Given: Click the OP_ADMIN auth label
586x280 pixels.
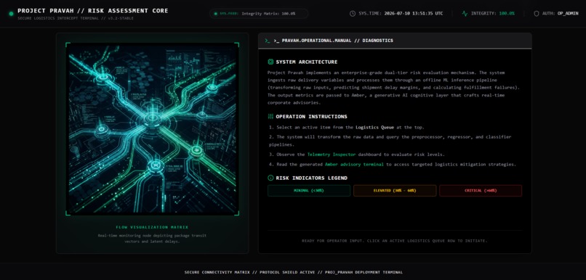Looking at the screenshot, I should (x=568, y=14).
